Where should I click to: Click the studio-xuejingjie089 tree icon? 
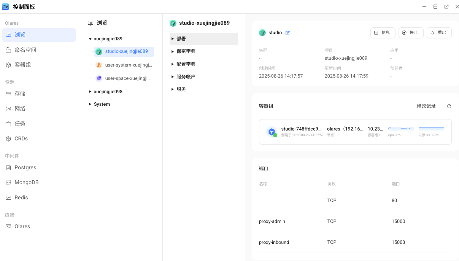point(99,52)
